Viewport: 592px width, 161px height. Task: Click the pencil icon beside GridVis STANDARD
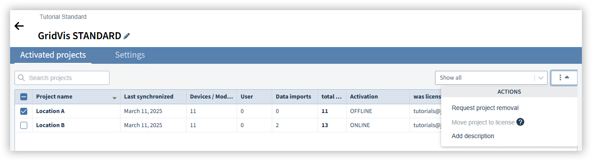pyautogui.click(x=127, y=36)
